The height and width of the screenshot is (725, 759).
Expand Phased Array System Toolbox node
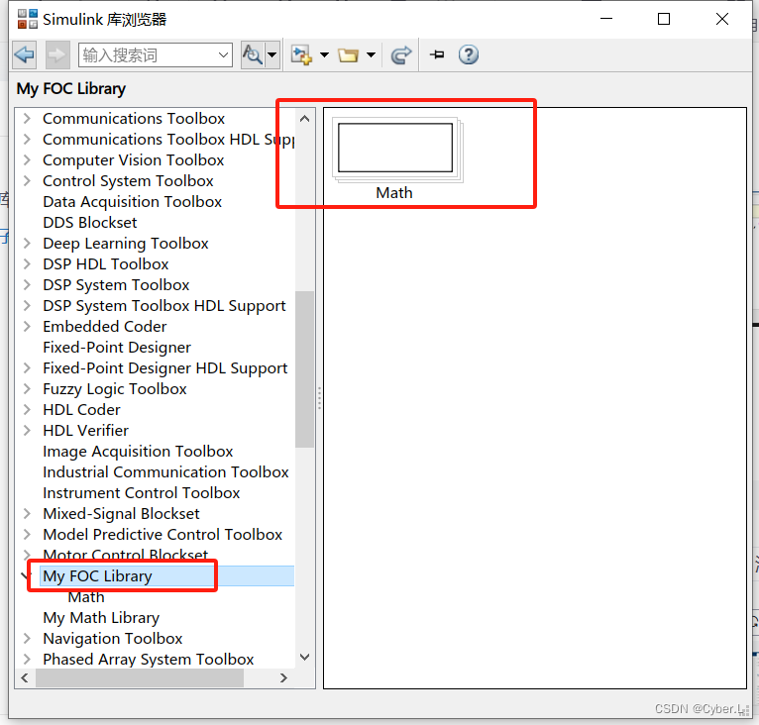point(27,660)
